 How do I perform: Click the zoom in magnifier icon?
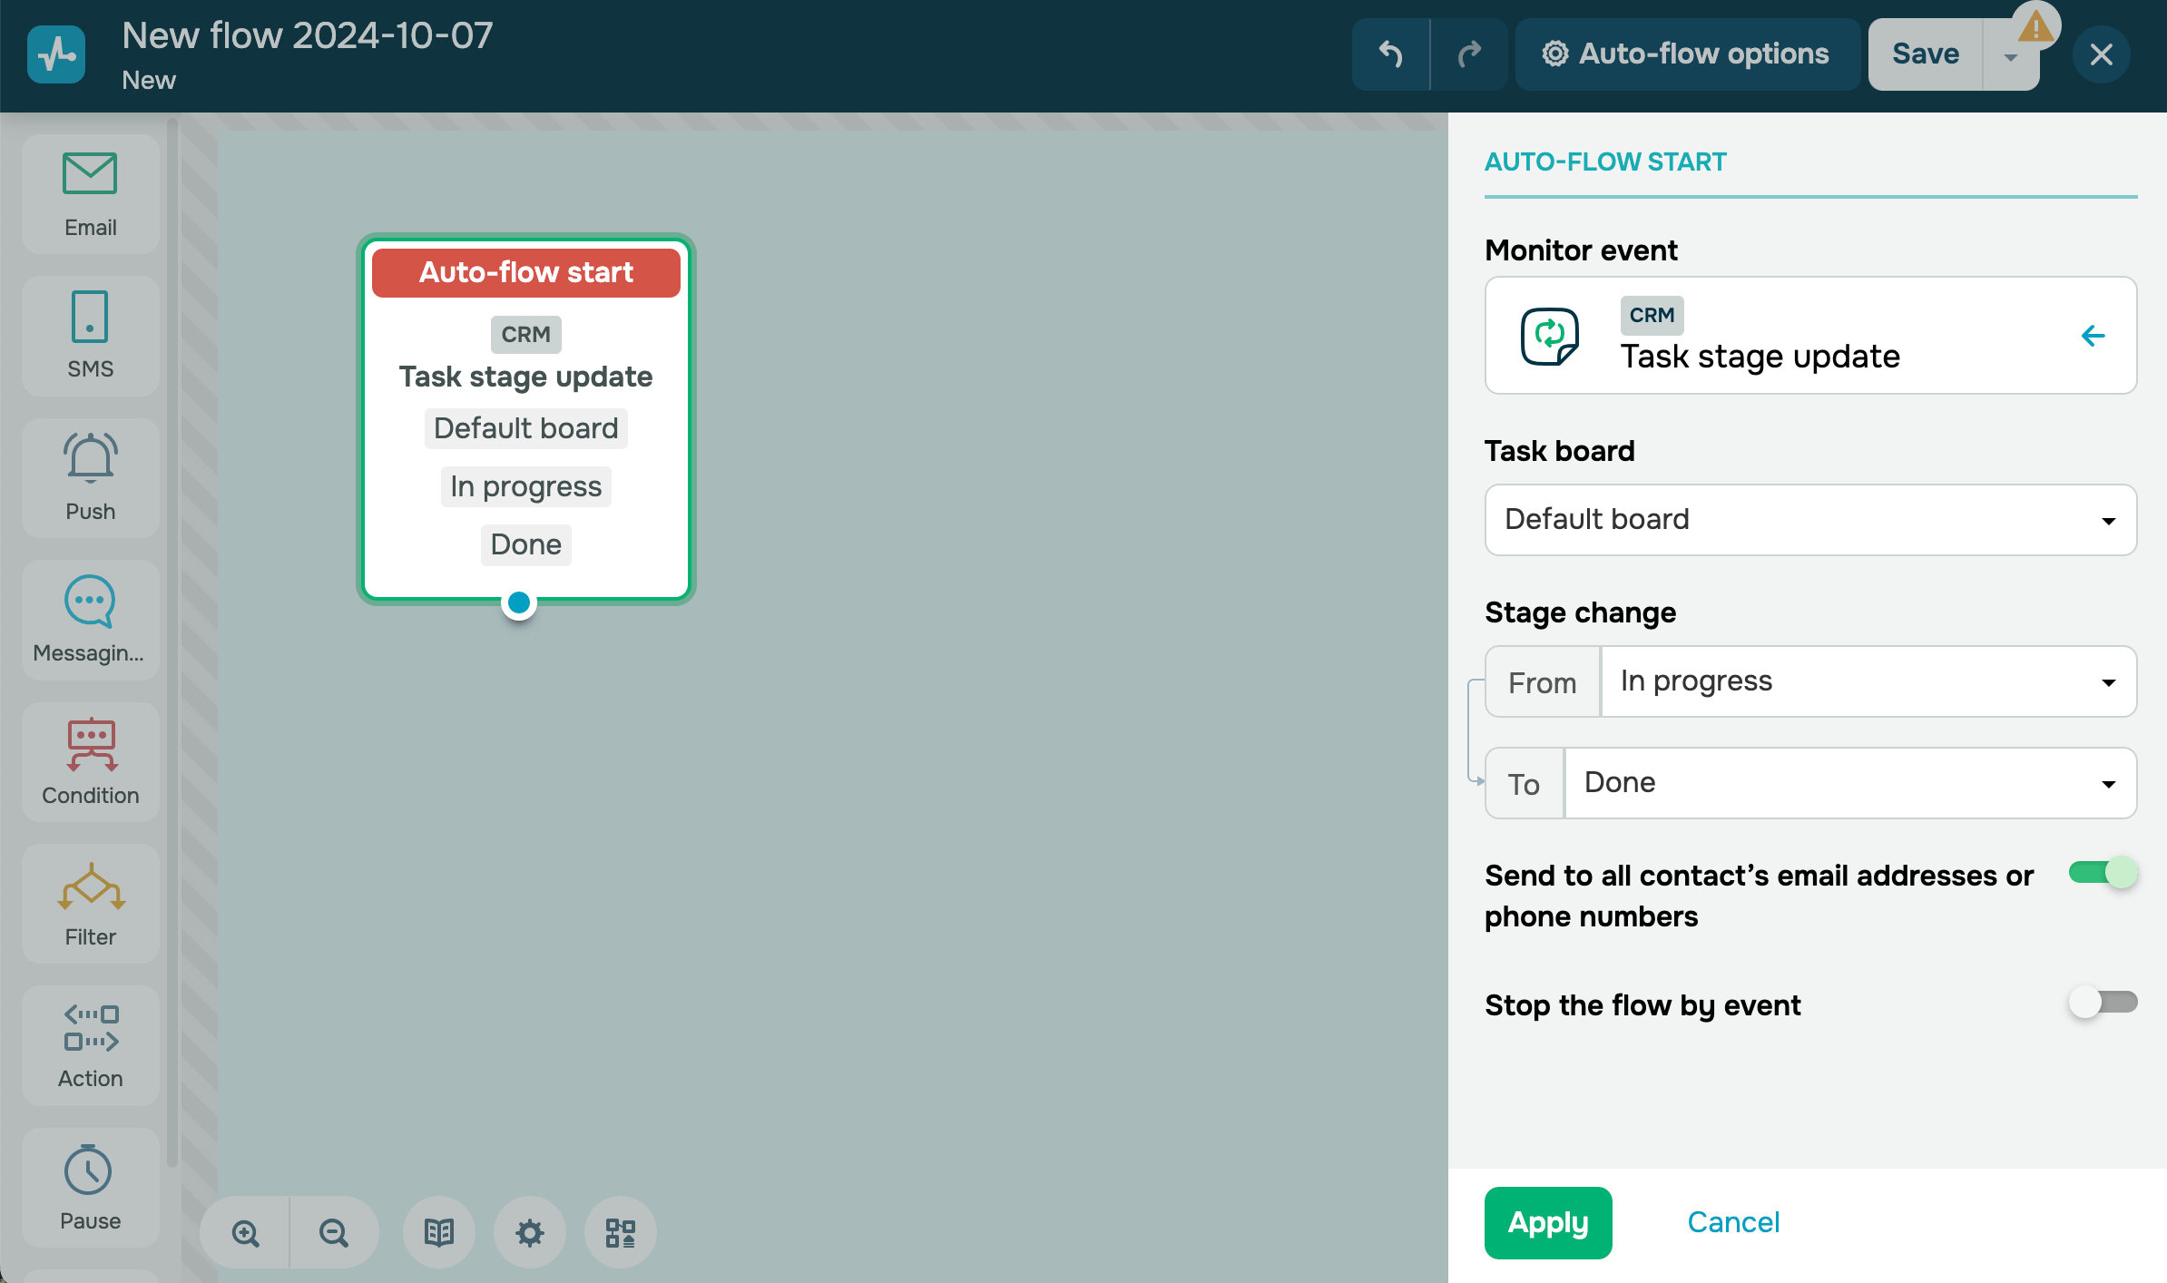coord(245,1232)
